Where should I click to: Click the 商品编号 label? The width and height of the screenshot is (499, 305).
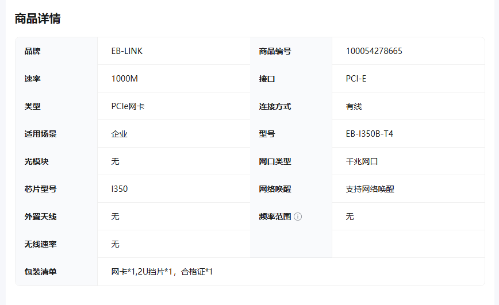point(275,51)
